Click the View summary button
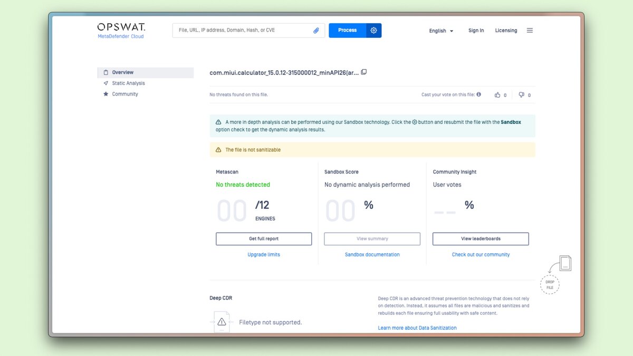The height and width of the screenshot is (356, 633). tap(372, 239)
